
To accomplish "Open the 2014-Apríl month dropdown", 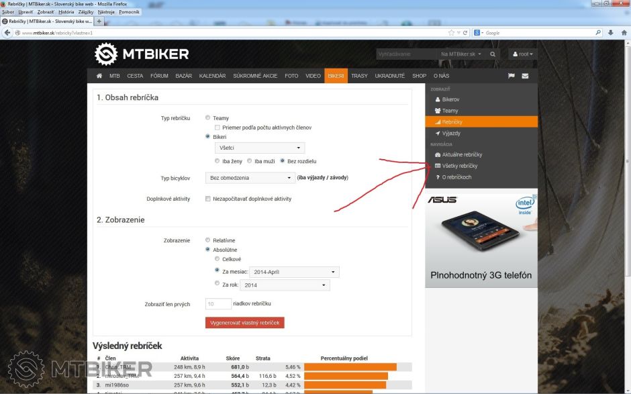I will (294, 272).
